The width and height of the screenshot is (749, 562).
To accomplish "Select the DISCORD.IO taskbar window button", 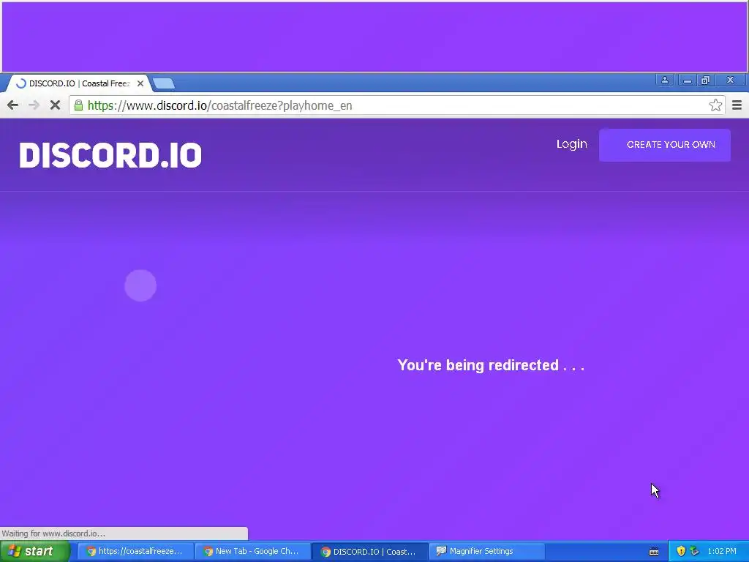I will coord(369,552).
